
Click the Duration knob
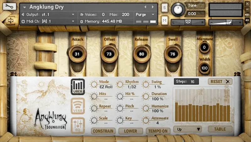[x=146, y=97]
